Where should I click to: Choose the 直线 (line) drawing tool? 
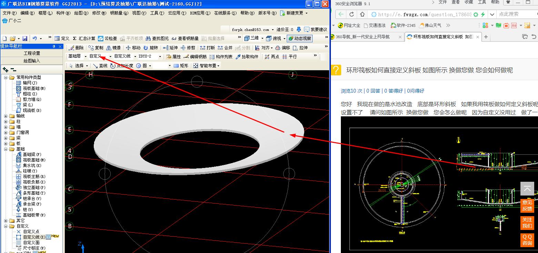[x=100, y=66]
